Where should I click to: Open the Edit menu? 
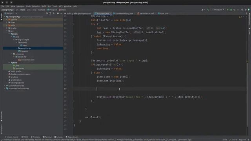(7, 6)
